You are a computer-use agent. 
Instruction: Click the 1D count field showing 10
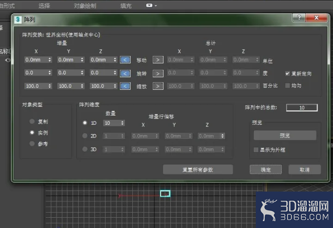[x=112, y=123]
